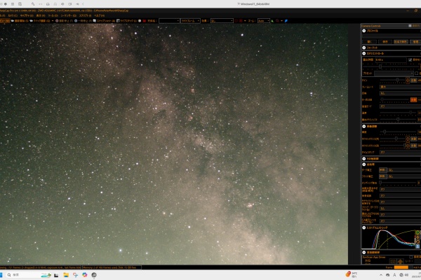Screen dimensions: 421x280
Task: Click the 開く (Open) profile button
Action: click(370, 42)
